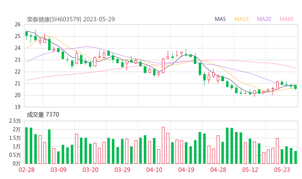This screenshot has height=179, width=302.
Task: Click the 24 price axis label
Action: pos(18,48)
